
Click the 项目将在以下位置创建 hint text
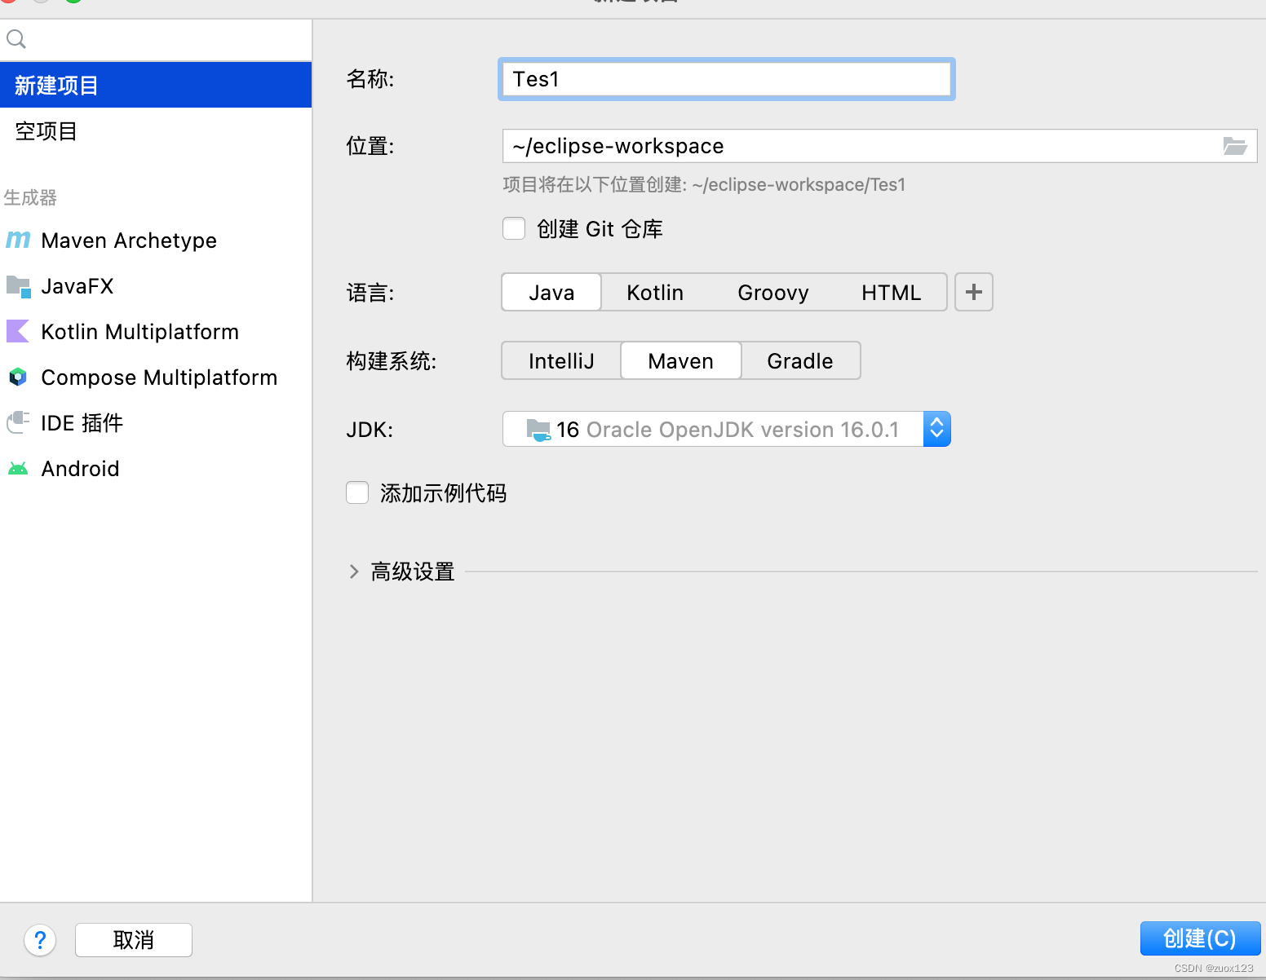(704, 184)
